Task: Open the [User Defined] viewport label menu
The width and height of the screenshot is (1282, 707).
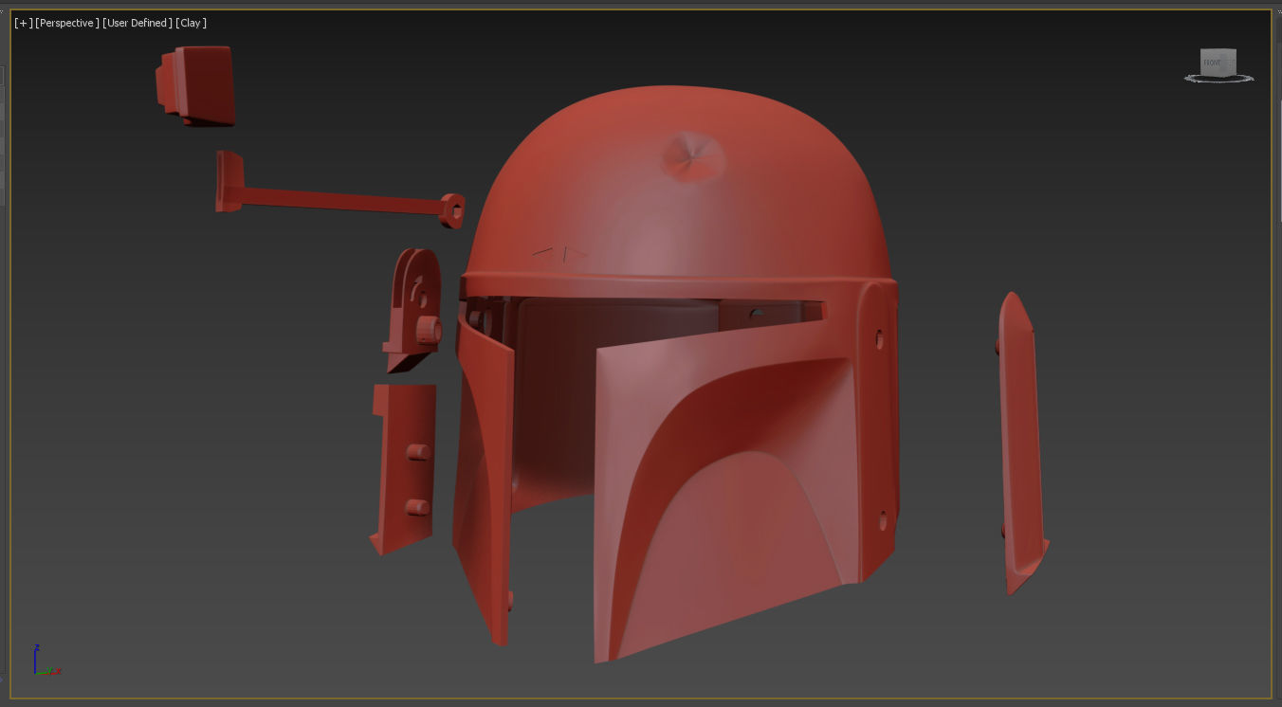Action: [137, 23]
